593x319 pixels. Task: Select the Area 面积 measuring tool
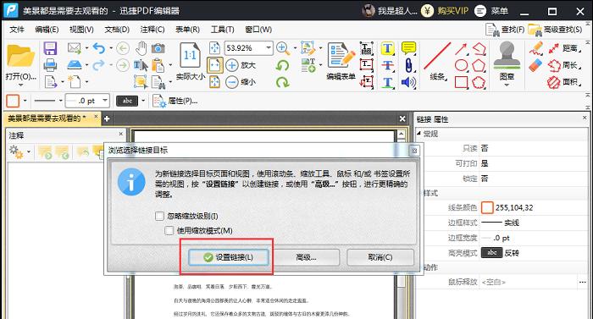pos(565,81)
